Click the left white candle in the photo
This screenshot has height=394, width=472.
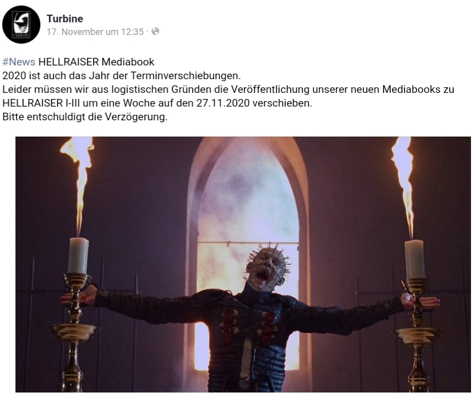(78, 255)
